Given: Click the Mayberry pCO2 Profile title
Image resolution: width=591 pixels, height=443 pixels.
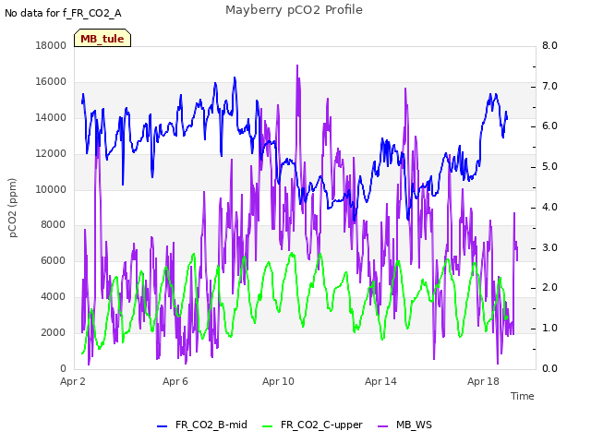Looking at the screenshot, I should [294, 10].
